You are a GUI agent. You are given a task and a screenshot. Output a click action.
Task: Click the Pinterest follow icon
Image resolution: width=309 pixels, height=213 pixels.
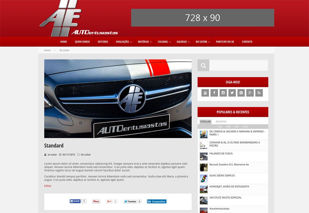point(241,93)
